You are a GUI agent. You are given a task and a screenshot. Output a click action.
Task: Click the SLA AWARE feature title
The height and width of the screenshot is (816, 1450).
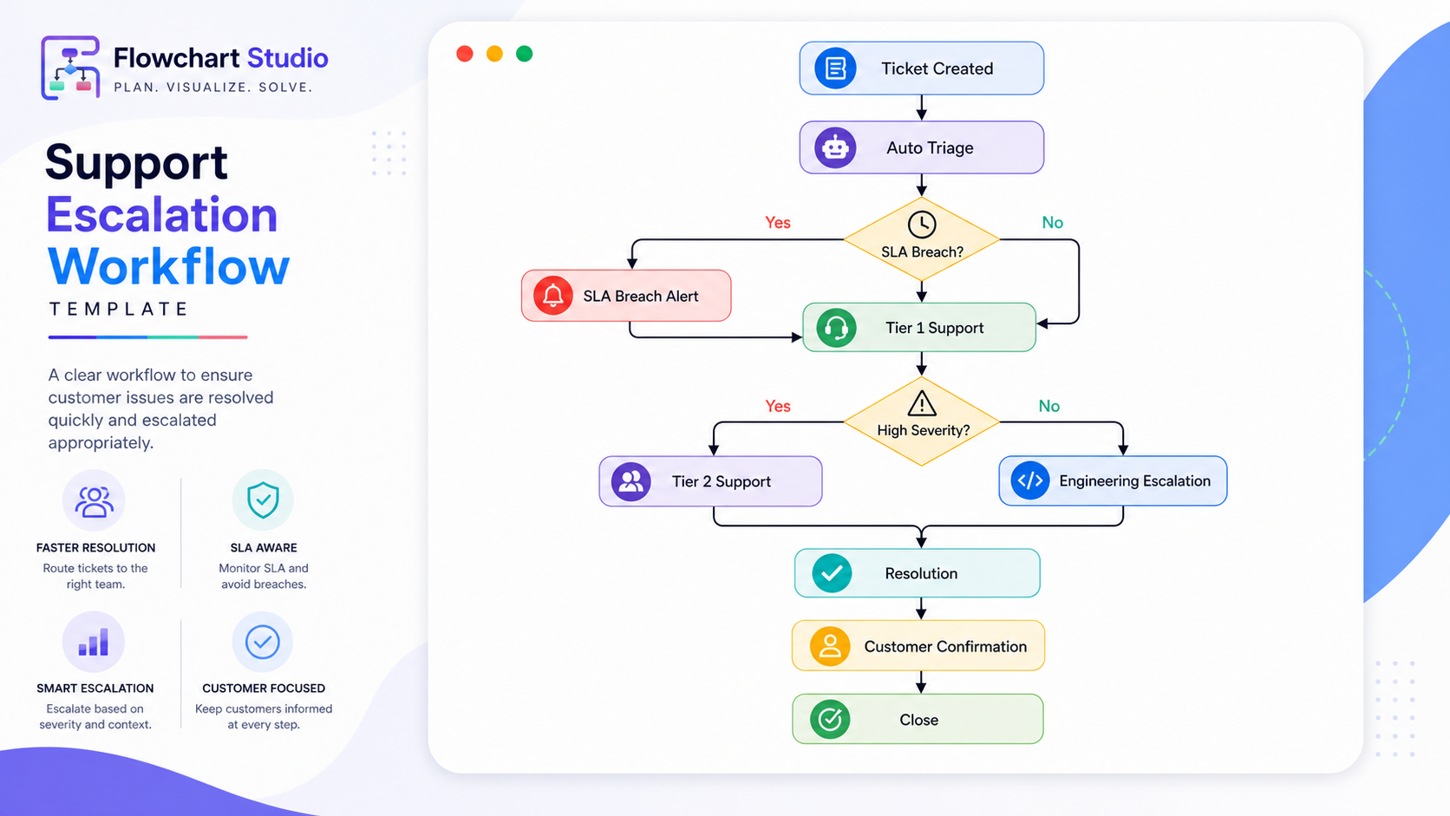(264, 548)
